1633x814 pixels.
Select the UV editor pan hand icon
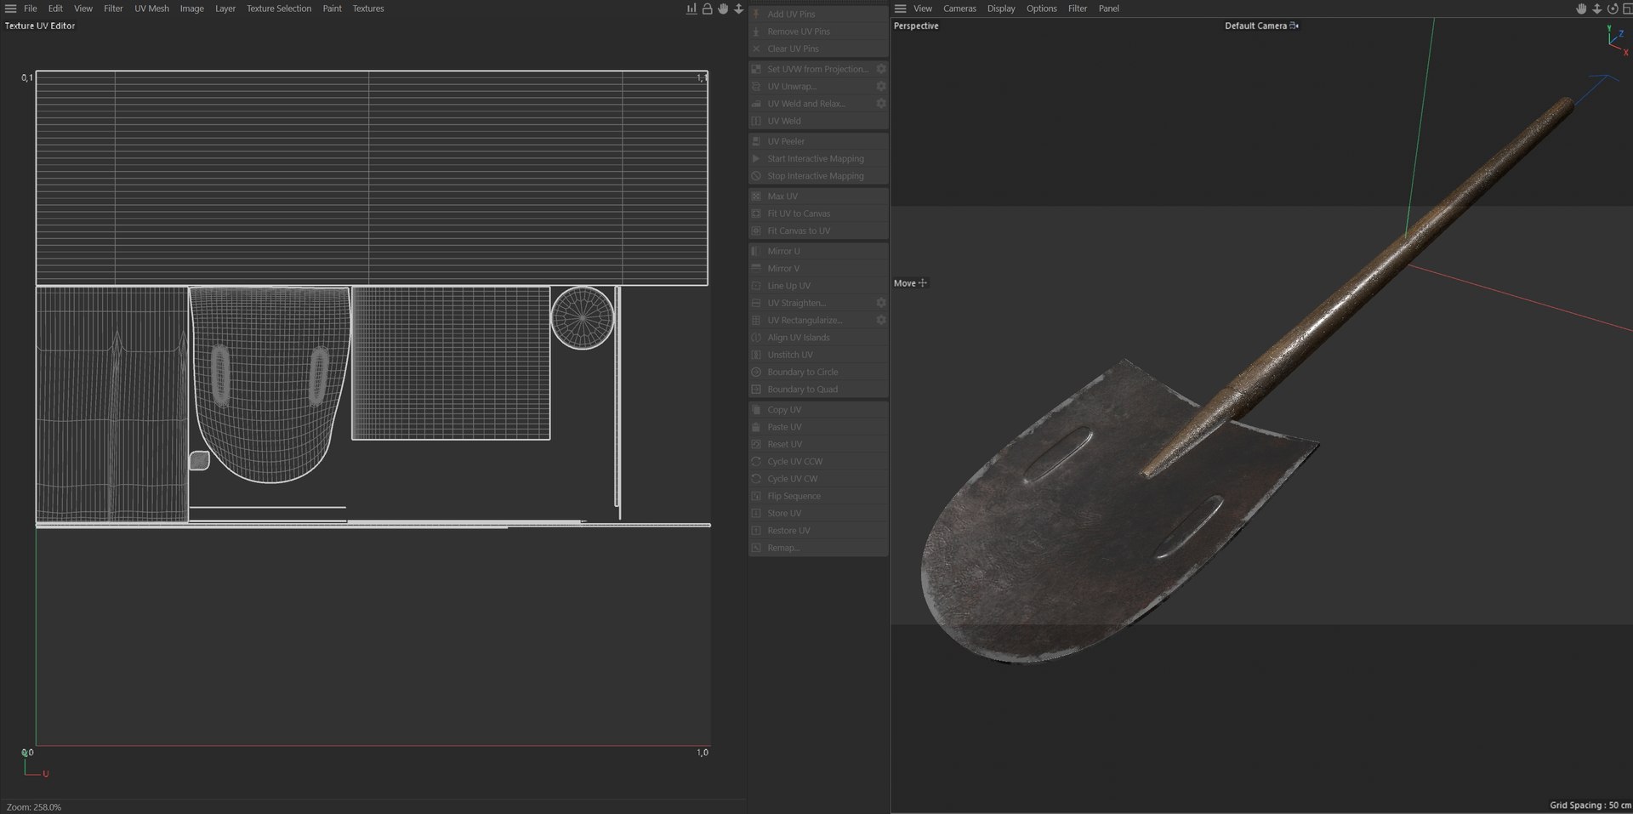point(723,9)
